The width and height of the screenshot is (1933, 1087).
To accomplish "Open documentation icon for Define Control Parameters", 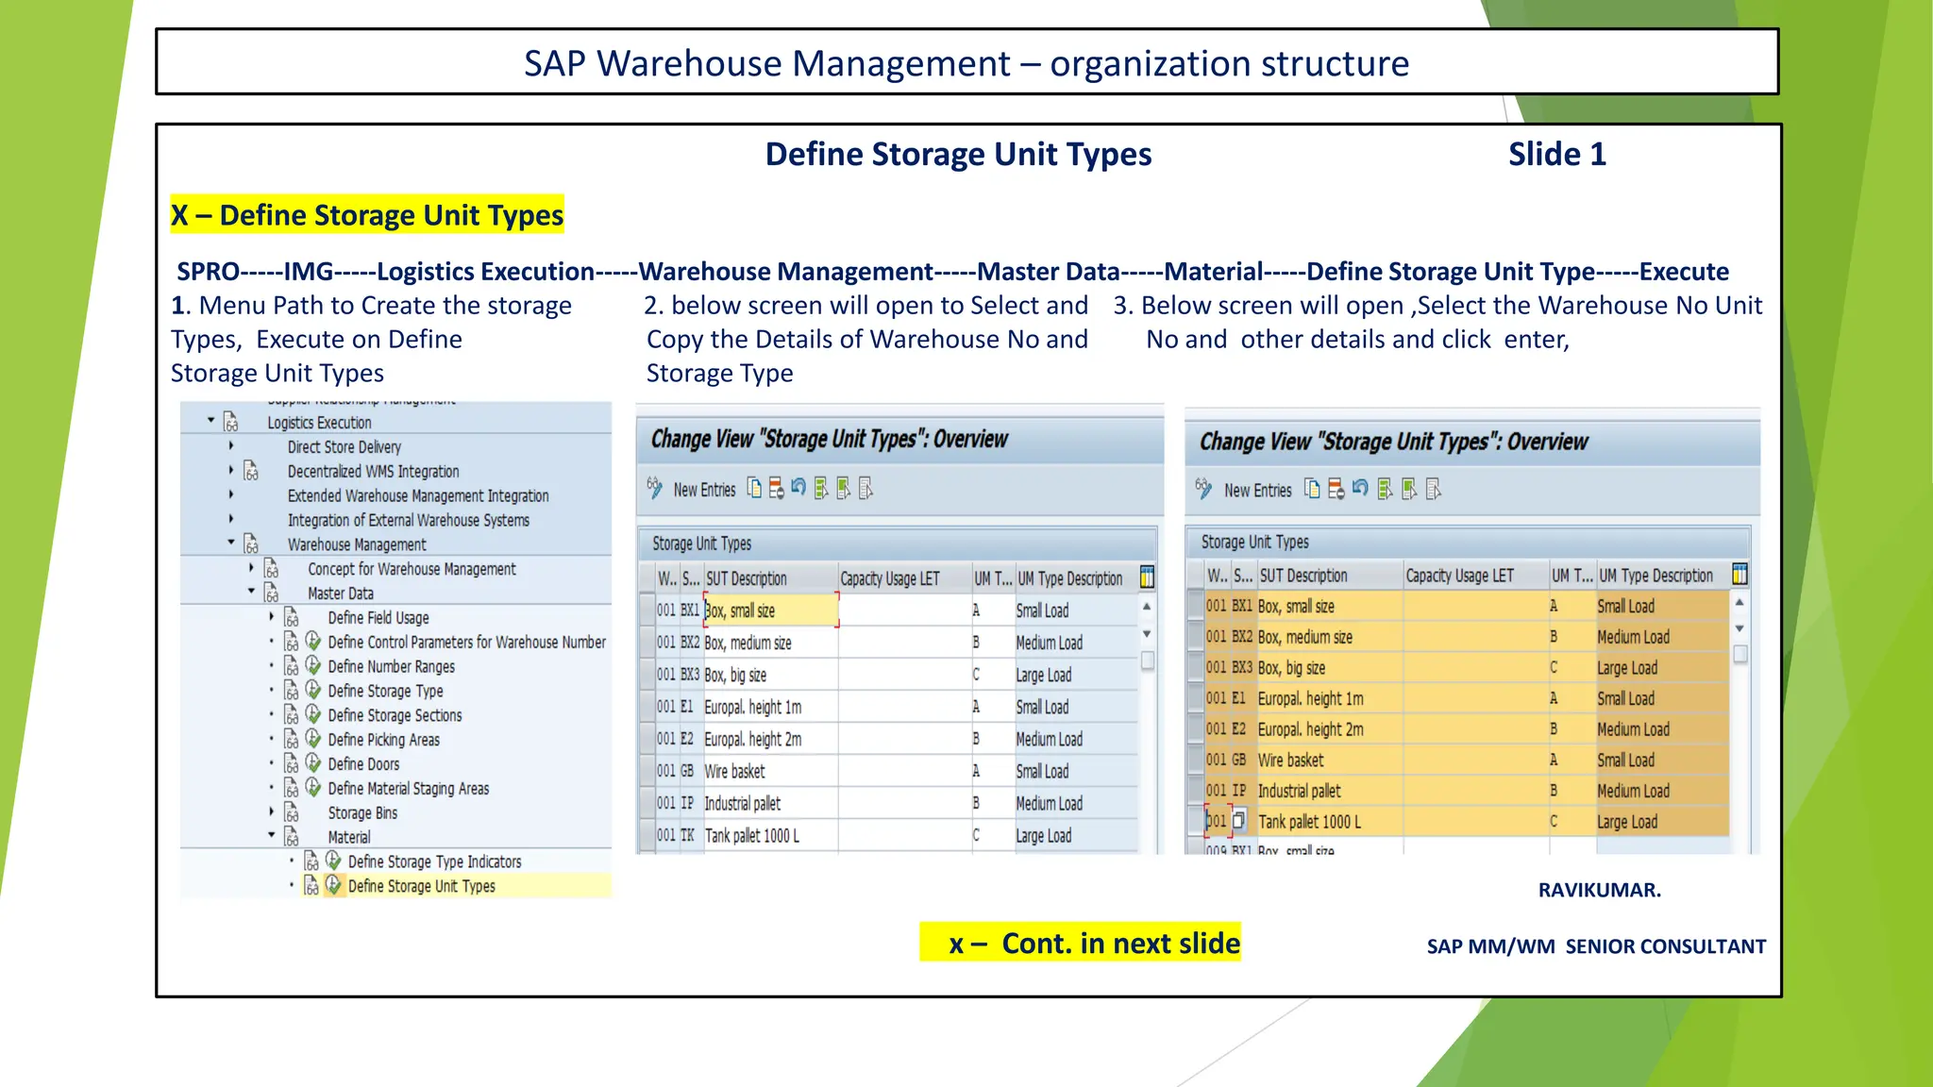I will point(292,642).
